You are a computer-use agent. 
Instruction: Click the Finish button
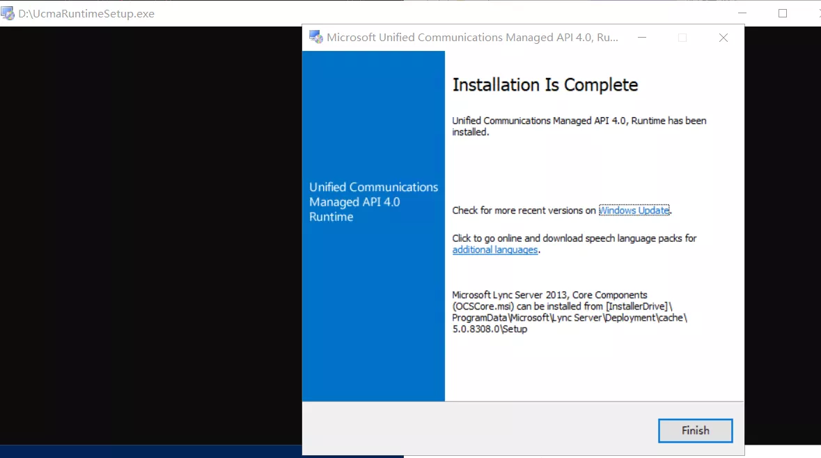point(695,431)
